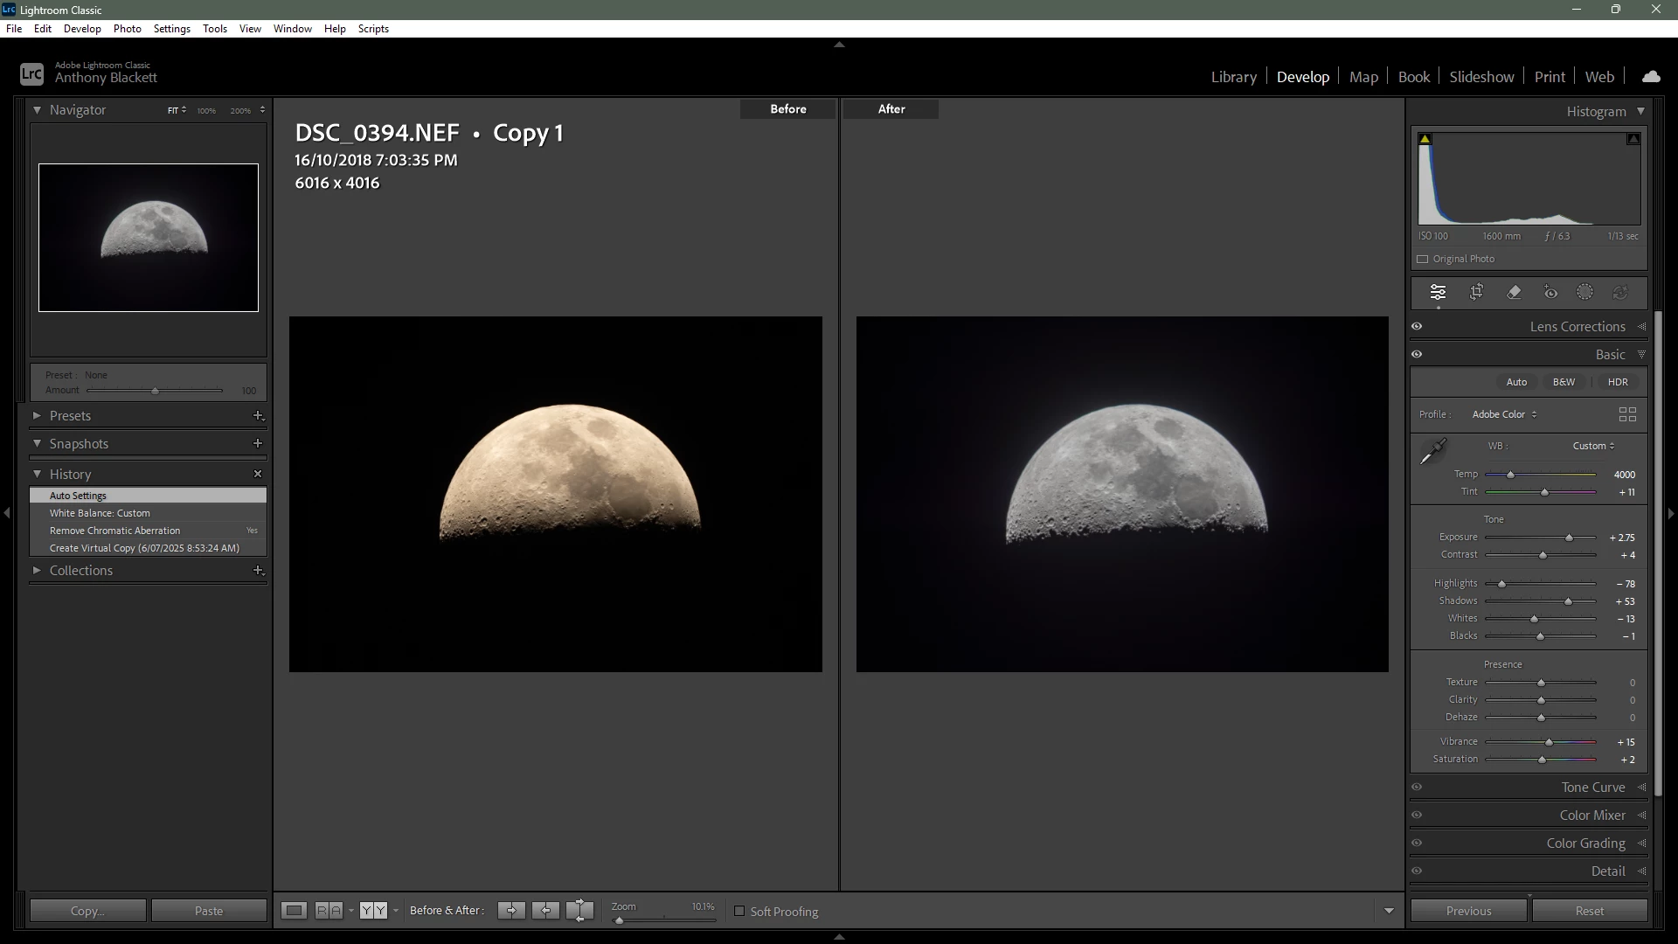1678x944 pixels.
Task: Switch to Loupe view
Action: 295,911
